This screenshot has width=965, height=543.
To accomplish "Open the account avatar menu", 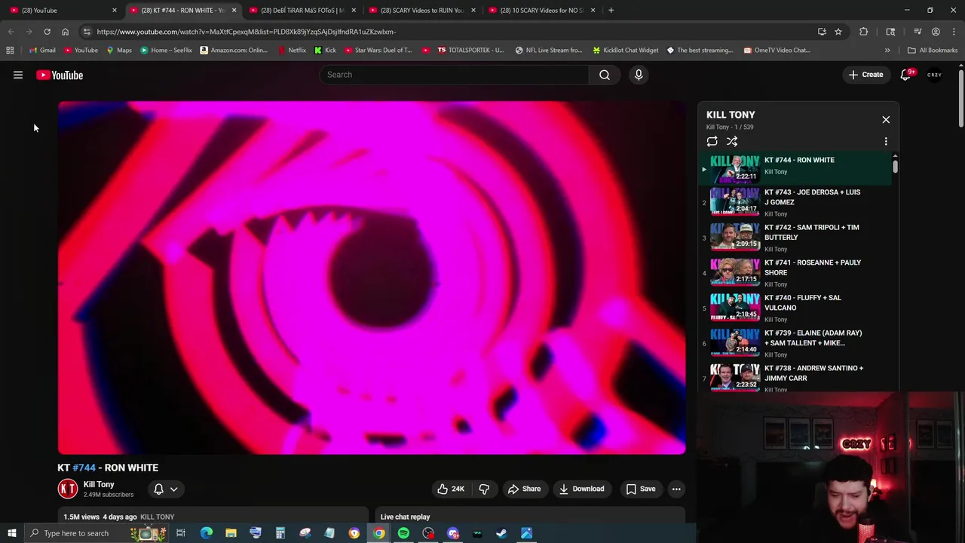I will [x=935, y=75].
